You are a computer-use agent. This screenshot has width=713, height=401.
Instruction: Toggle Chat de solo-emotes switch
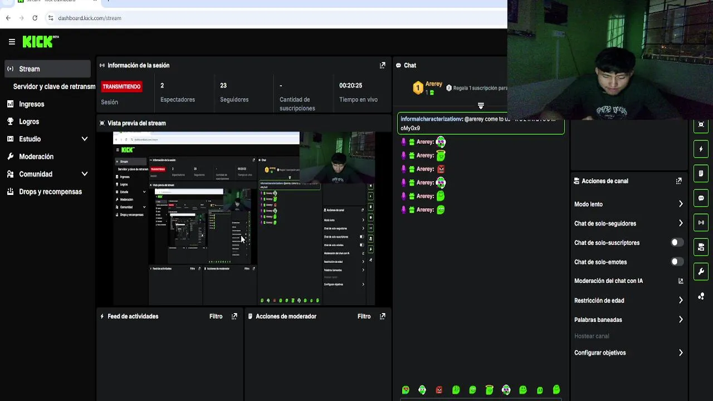click(x=677, y=262)
